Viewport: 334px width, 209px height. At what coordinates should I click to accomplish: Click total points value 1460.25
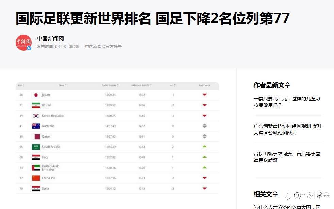[110, 116]
